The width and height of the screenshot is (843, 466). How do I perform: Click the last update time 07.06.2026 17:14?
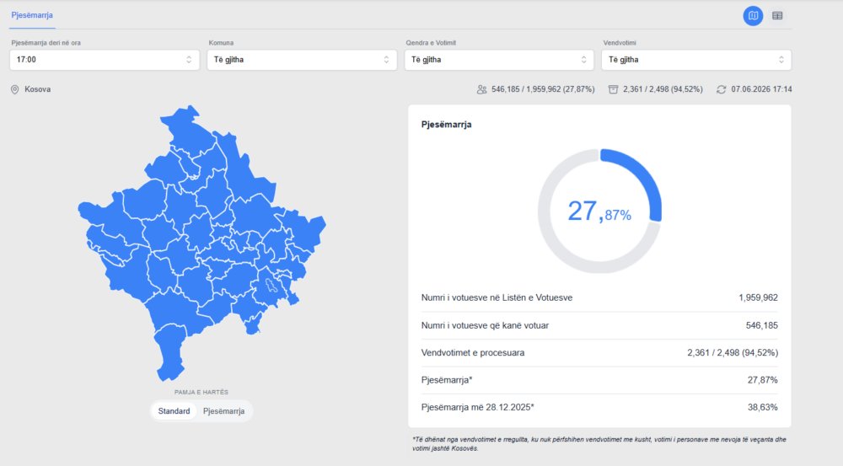pyautogui.click(x=761, y=90)
